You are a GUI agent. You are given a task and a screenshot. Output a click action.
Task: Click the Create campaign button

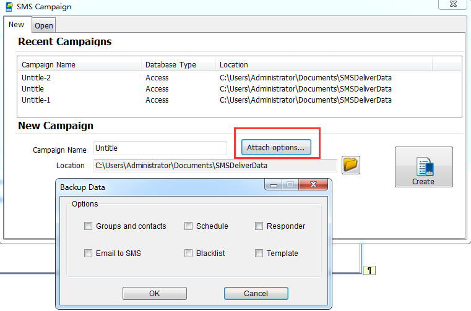[423, 167]
